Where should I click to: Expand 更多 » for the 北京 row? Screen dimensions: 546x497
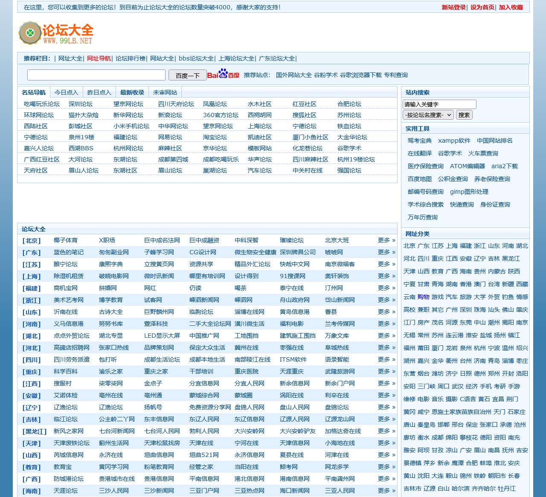(x=386, y=240)
